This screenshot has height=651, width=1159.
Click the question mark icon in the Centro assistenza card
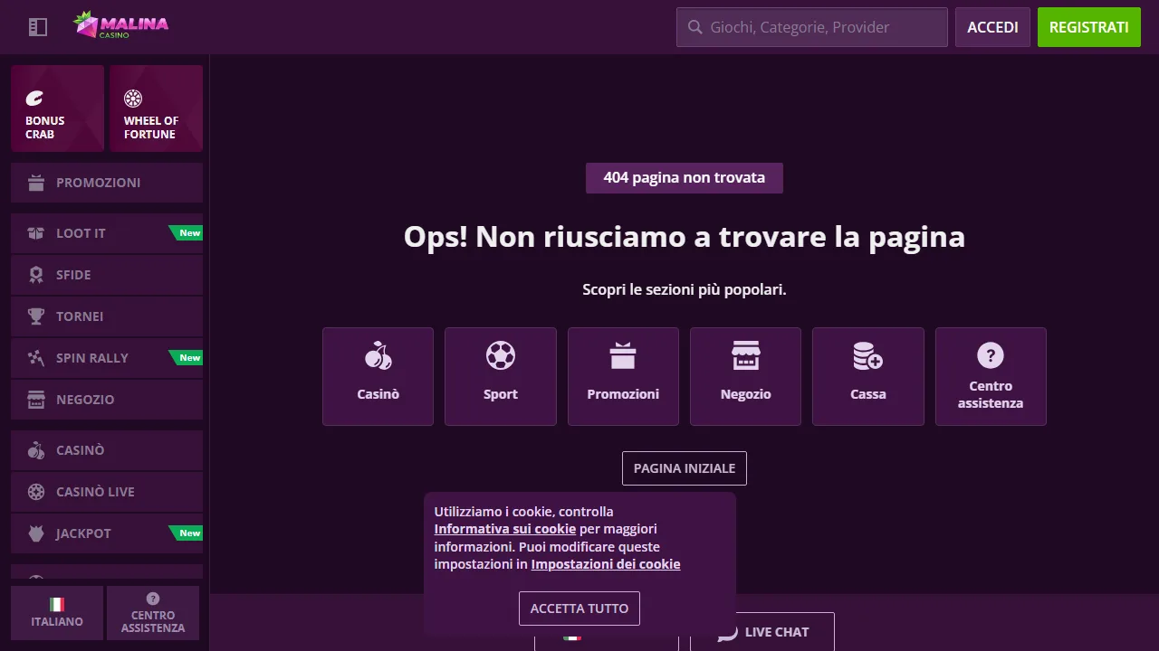tap(991, 355)
